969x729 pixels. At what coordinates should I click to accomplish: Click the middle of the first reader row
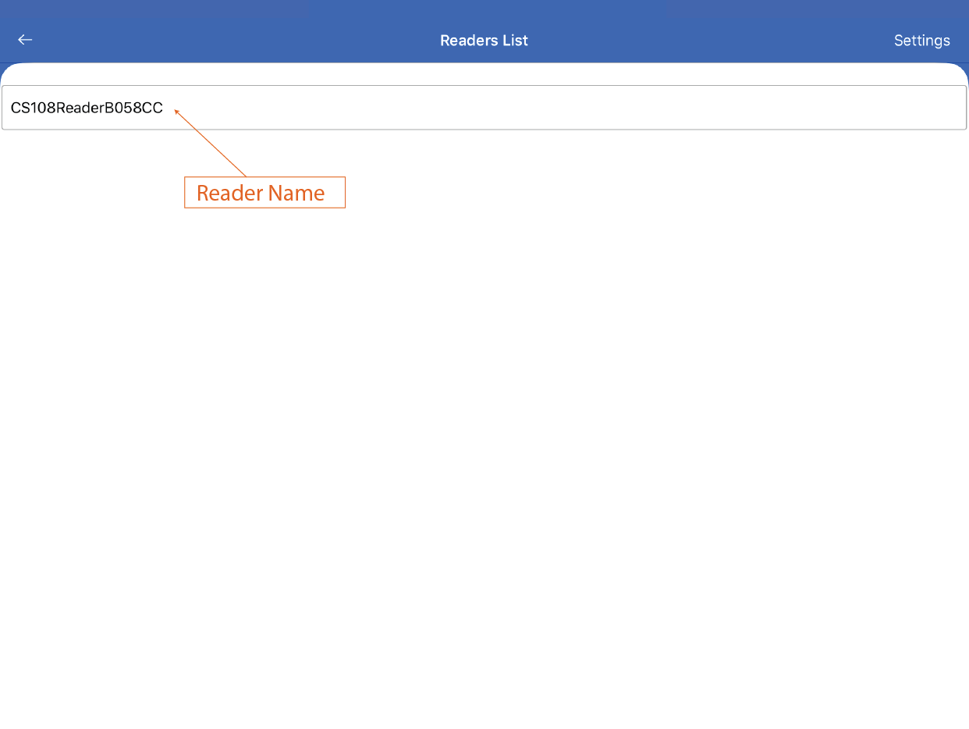484,108
